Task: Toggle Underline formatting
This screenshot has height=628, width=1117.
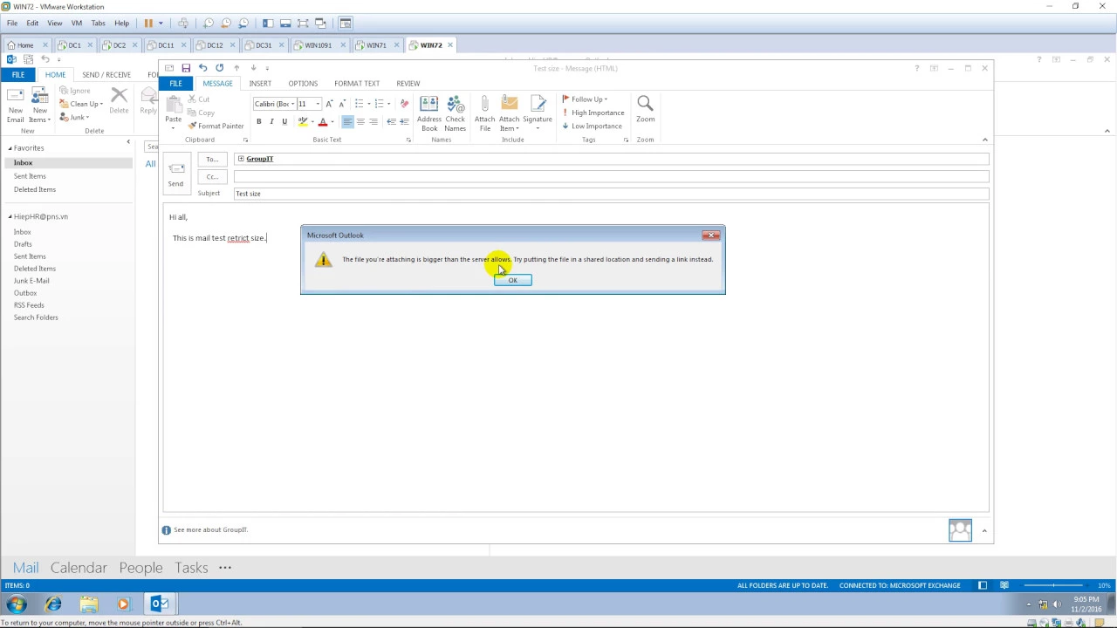Action: click(x=284, y=121)
